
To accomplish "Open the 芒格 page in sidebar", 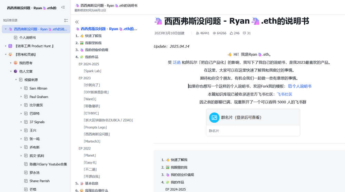I will [x=33, y=189].
